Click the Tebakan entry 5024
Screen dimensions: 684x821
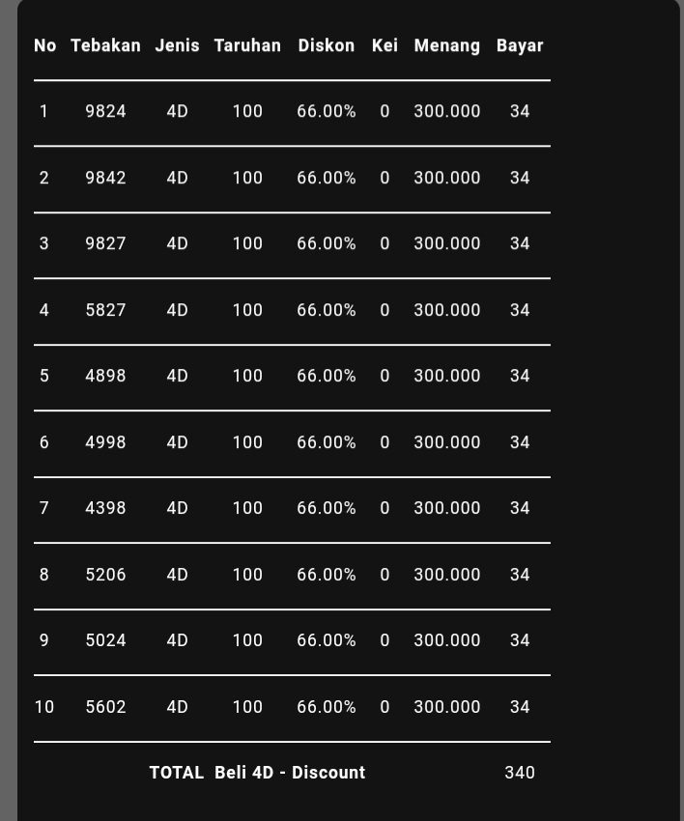(105, 640)
